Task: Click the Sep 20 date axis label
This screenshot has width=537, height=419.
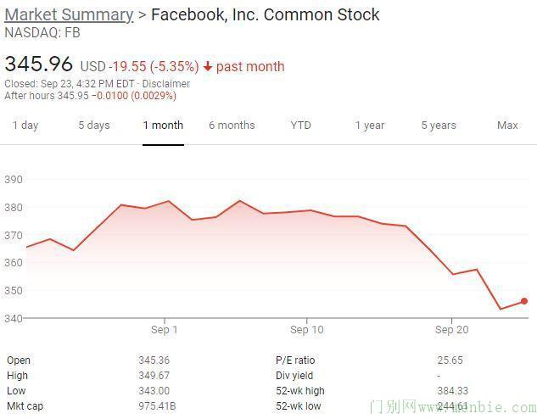Action: [451, 330]
